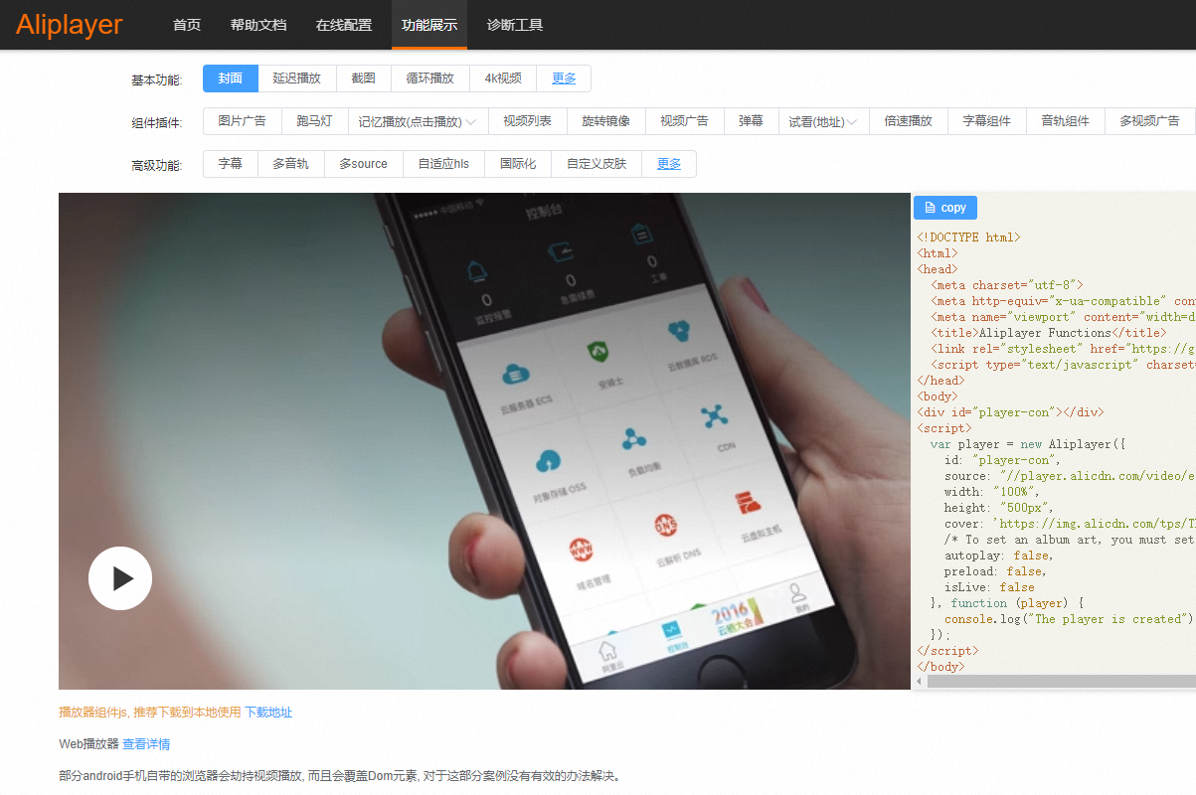Screen dimensions: 1196x795
Task: Expand the 试看(地址) dropdown
Action: pyautogui.click(x=823, y=121)
